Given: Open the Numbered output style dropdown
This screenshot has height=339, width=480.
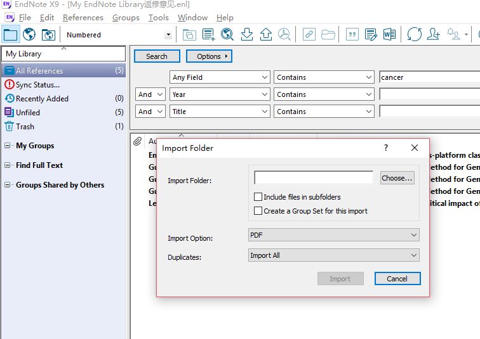Looking at the screenshot, I should coord(168,35).
